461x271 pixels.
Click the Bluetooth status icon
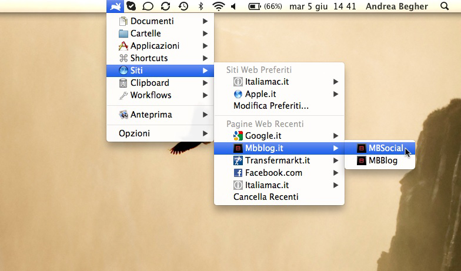pos(201,6)
